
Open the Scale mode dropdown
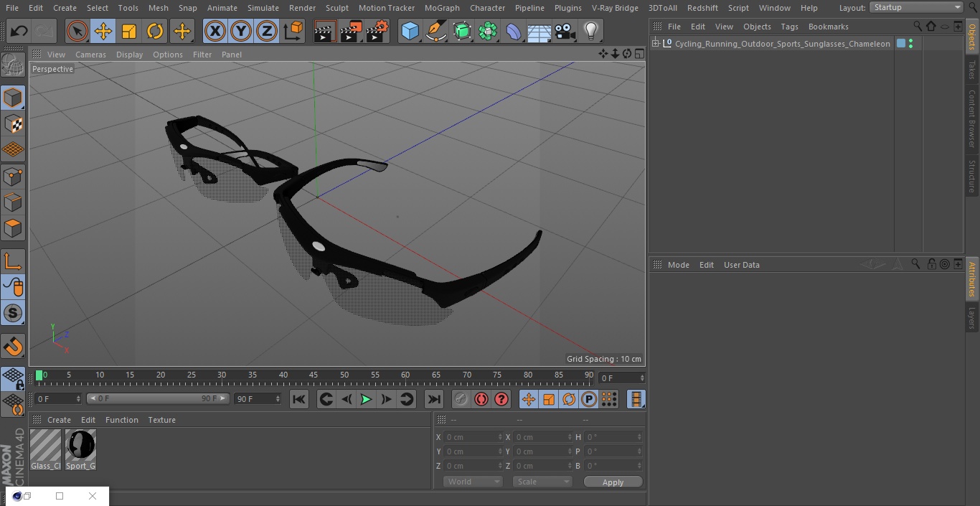point(542,482)
